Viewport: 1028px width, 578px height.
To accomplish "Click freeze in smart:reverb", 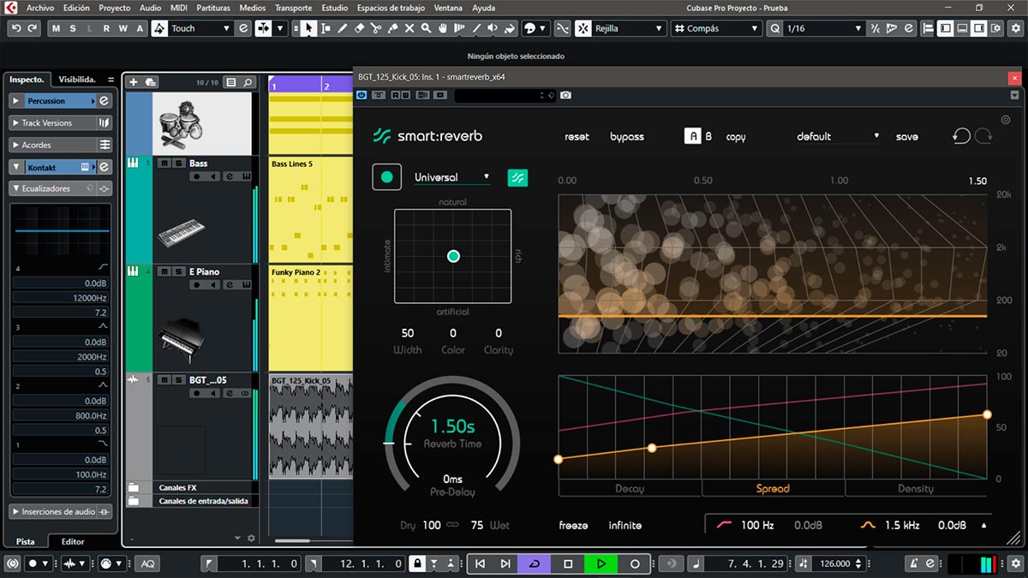I will pos(574,525).
